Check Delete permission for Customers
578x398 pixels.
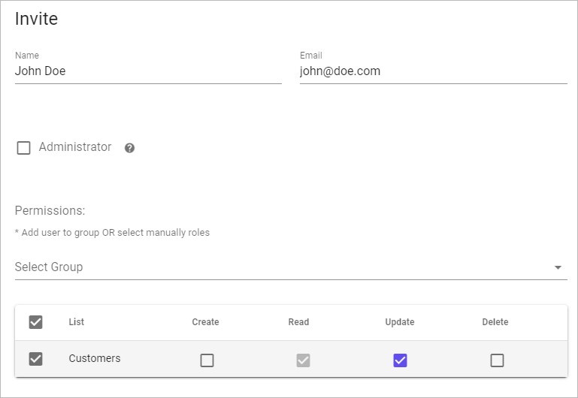click(497, 360)
